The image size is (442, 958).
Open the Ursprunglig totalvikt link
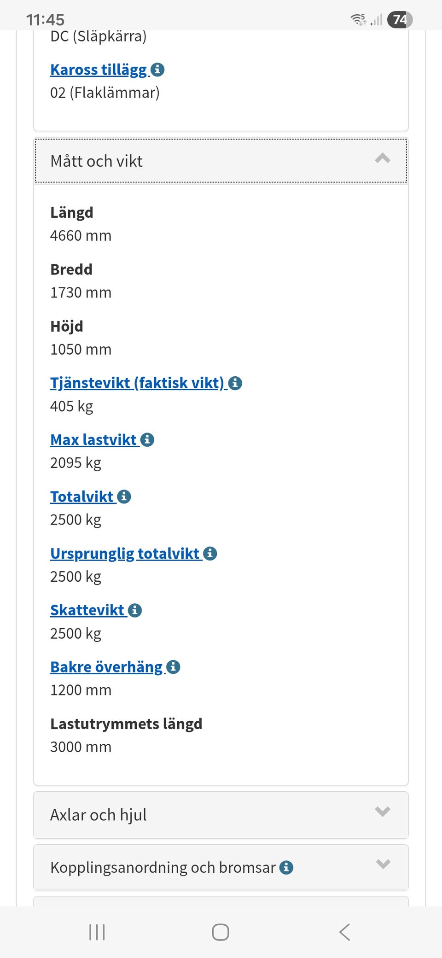pyautogui.click(x=125, y=553)
